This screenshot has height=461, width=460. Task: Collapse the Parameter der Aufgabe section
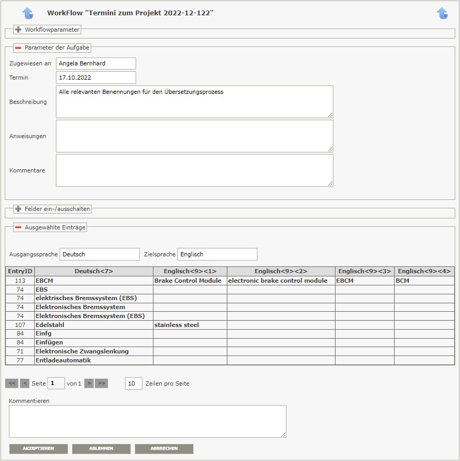point(18,47)
